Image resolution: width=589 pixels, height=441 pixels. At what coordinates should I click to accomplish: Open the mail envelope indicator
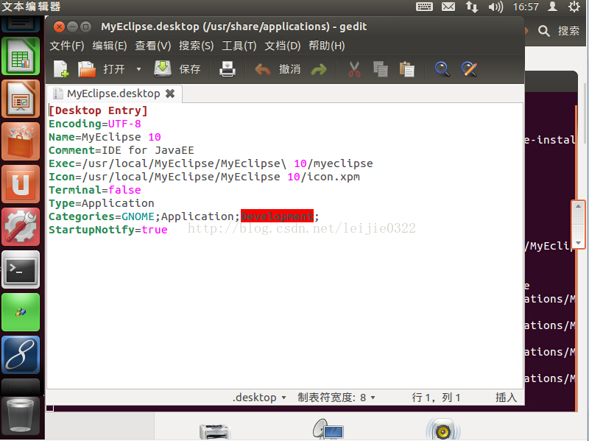point(448,7)
